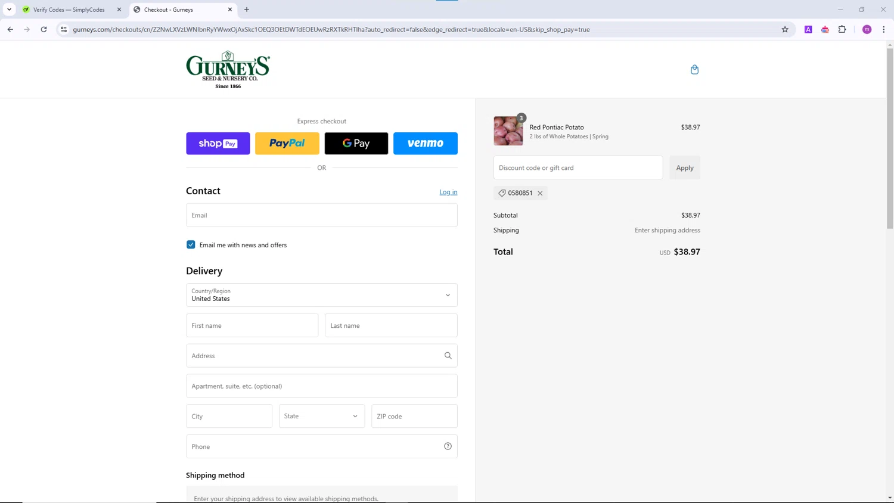Remove discount code 0580851
The width and height of the screenshot is (894, 503).
coord(540,193)
